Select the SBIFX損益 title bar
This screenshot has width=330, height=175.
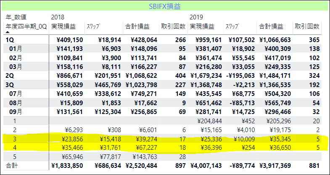tap(165, 6)
